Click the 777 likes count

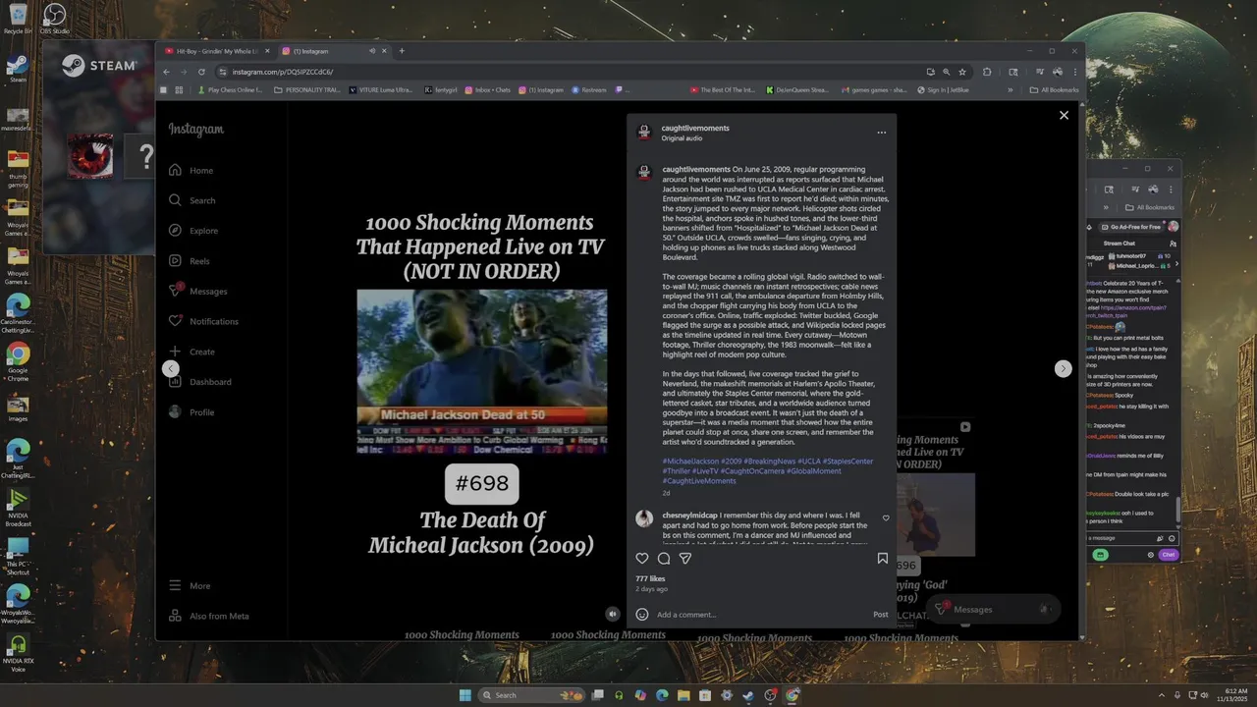650,578
